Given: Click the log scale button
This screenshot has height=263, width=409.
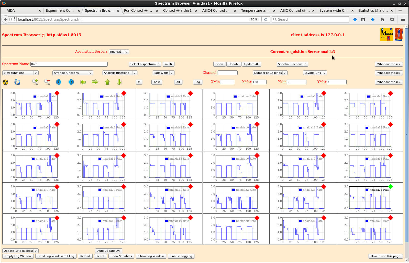Looking at the screenshot, I should 198,82.
